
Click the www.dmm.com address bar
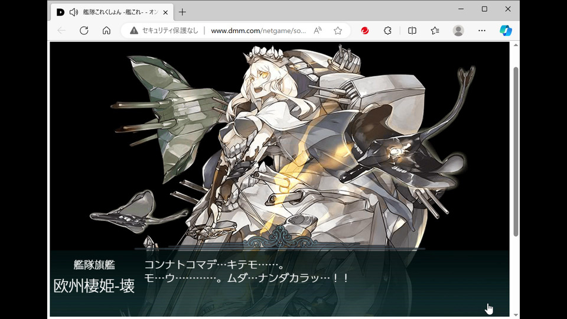258,31
